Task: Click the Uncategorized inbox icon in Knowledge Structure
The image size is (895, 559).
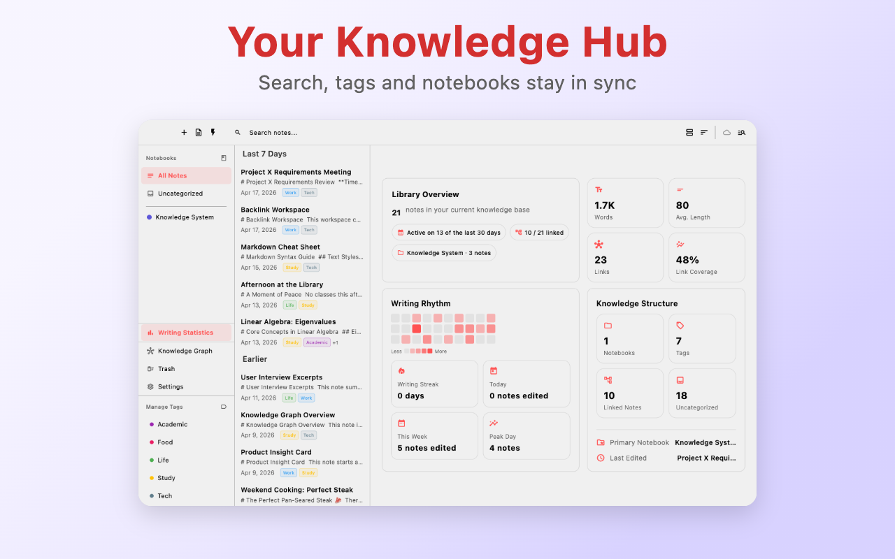Action: pos(680,380)
